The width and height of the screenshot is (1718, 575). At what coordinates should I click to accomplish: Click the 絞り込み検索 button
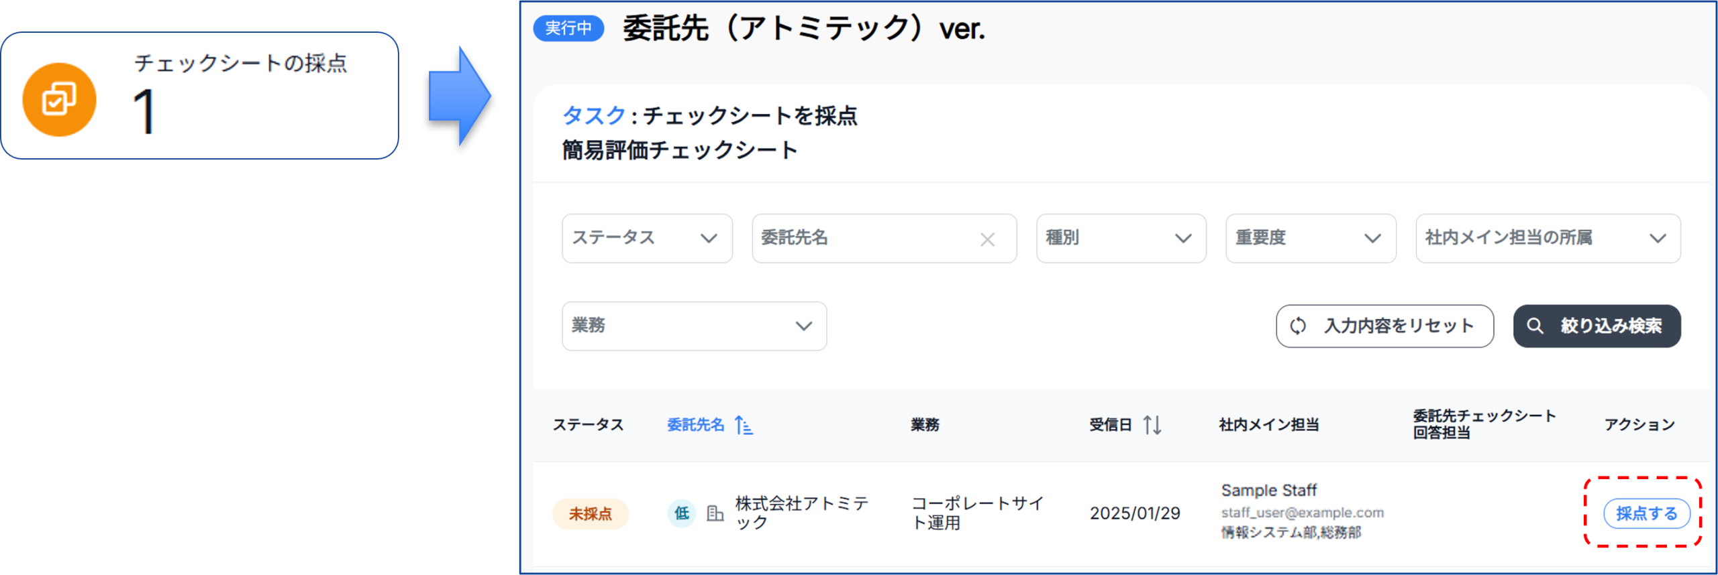click(1596, 326)
